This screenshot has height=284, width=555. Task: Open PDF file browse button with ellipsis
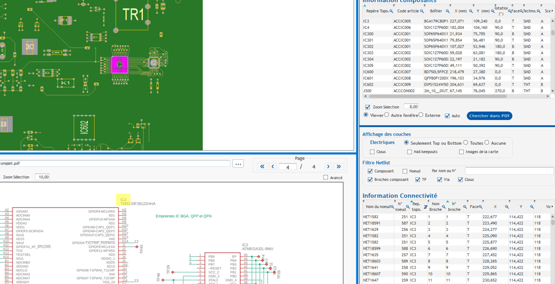[x=238, y=164]
